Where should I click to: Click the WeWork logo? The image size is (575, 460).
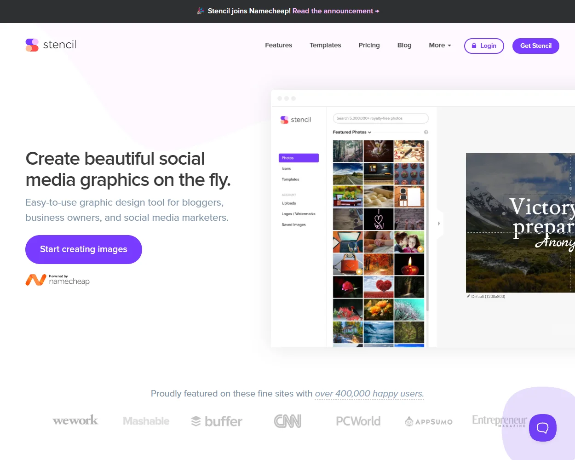coord(75,420)
